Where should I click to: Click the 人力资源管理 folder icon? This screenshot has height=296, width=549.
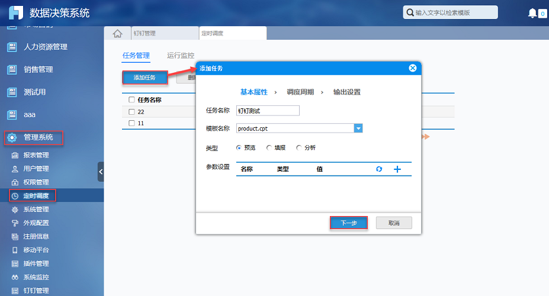tap(12, 47)
